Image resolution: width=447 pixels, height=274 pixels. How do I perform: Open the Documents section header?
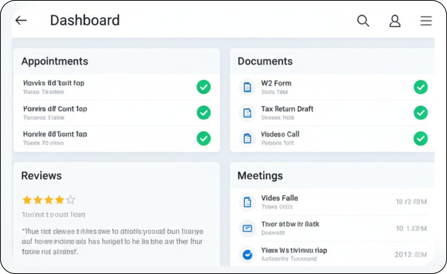coord(265,61)
